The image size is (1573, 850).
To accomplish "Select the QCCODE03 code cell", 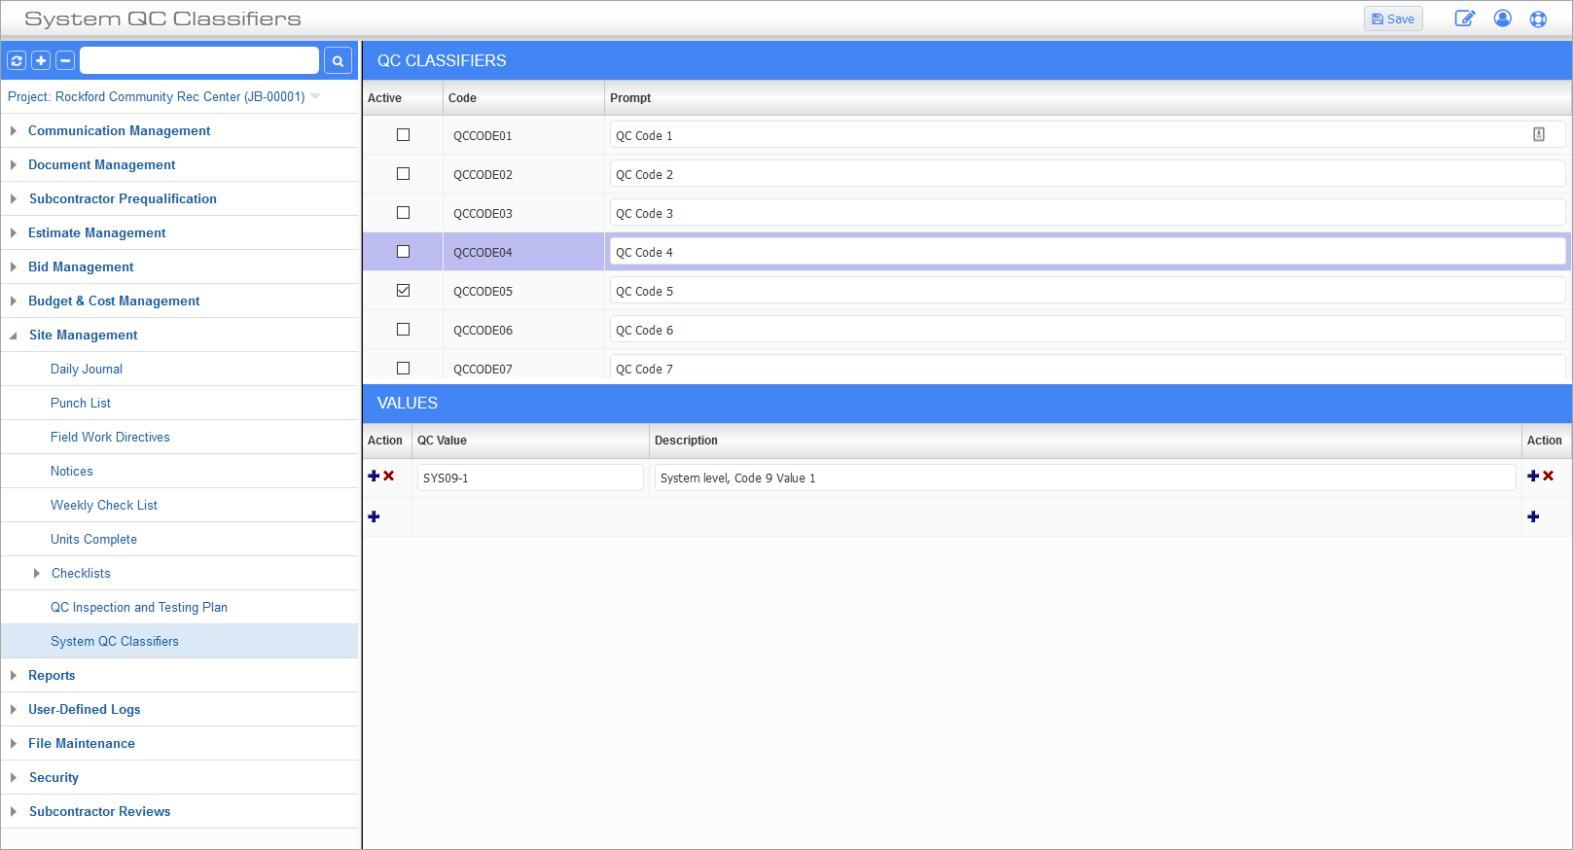I will pyautogui.click(x=523, y=213).
